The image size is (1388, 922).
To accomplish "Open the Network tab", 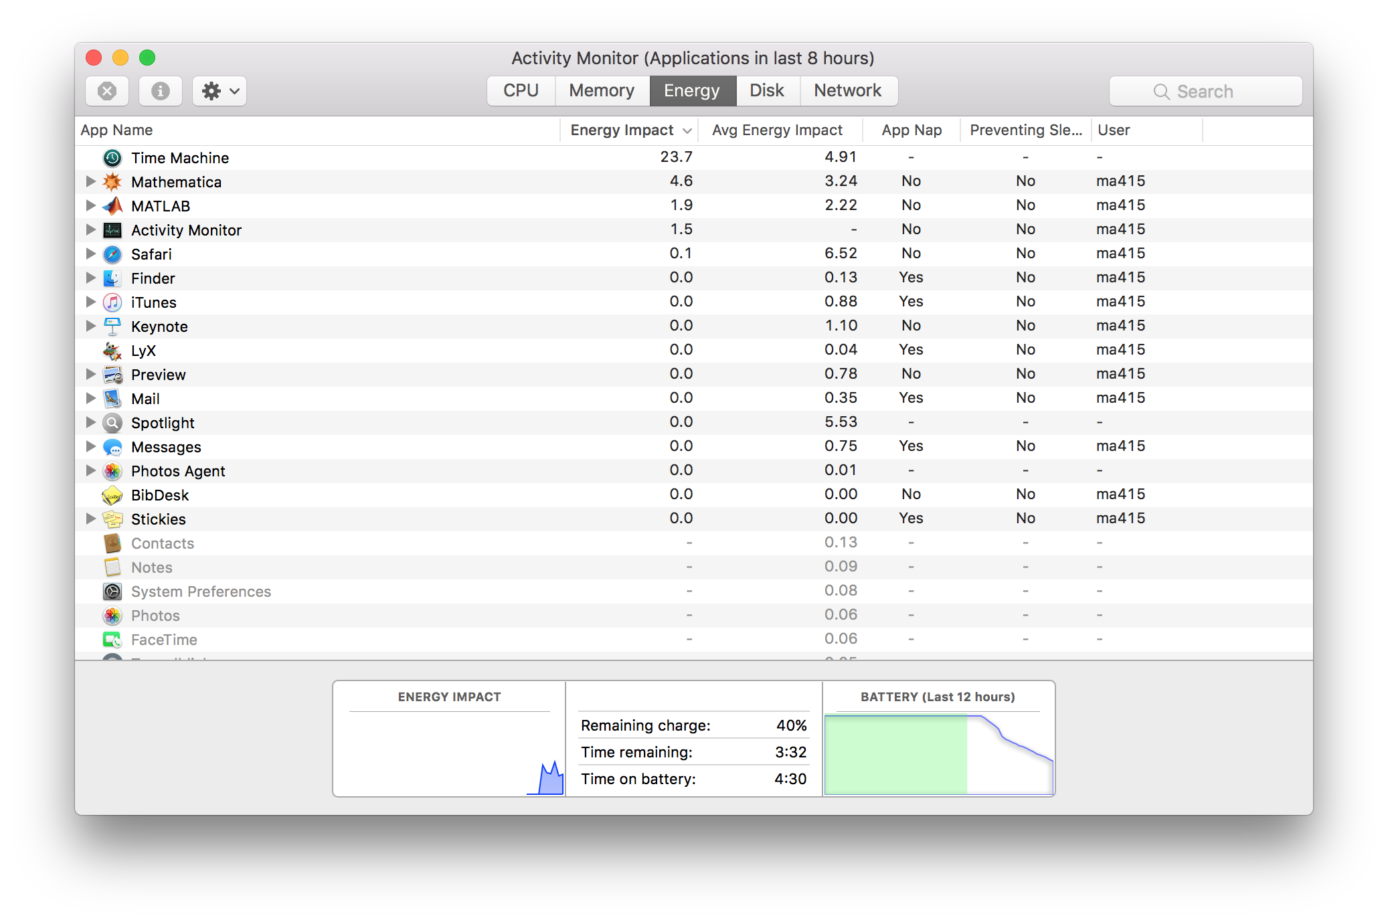I will (x=848, y=90).
